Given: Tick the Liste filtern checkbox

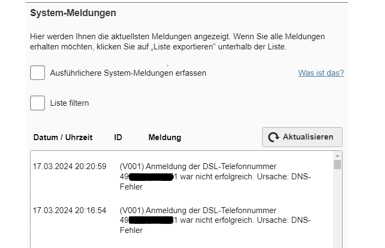Looking at the screenshot, I should tap(38, 103).
